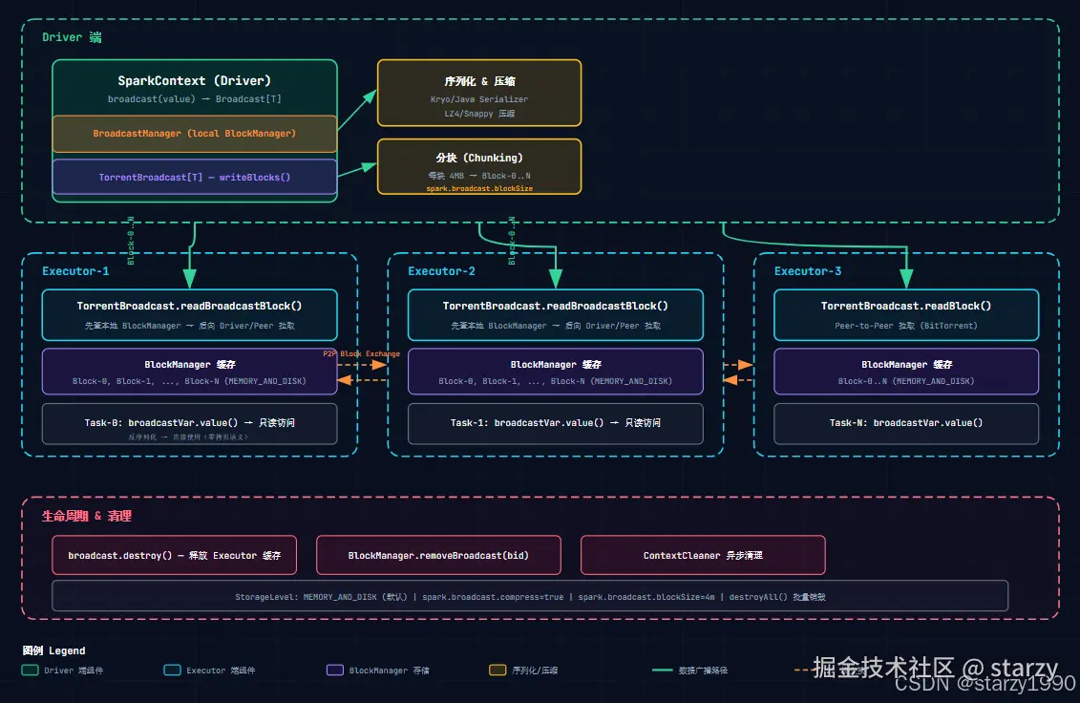
Task: Click the 数据广播路径 legend line
Action: [662, 670]
